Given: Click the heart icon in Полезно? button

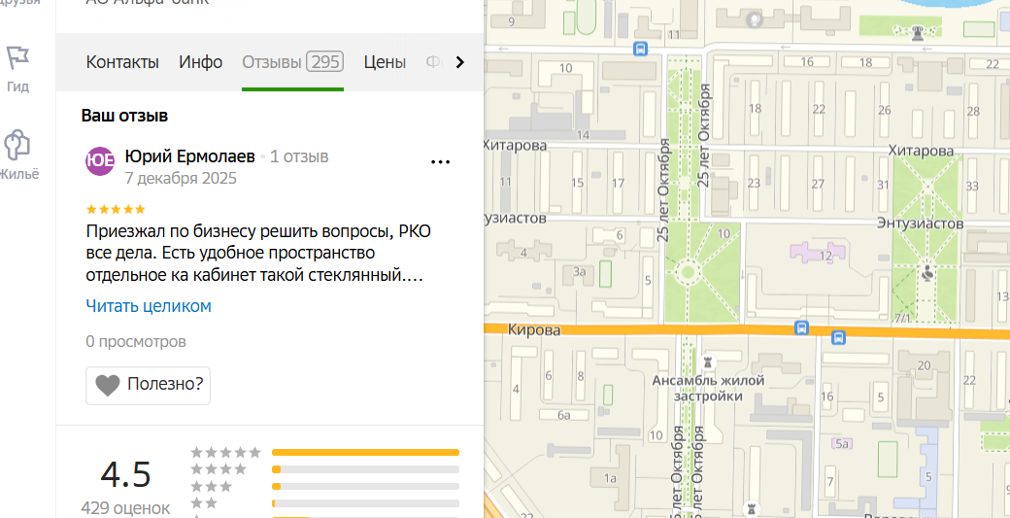Looking at the screenshot, I should pyautogui.click(x=108, y=385).
